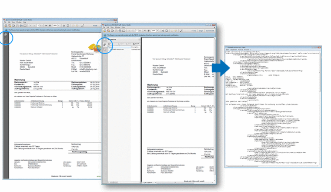Click Zoom in plus icon in front Reader window

point(149,30)
